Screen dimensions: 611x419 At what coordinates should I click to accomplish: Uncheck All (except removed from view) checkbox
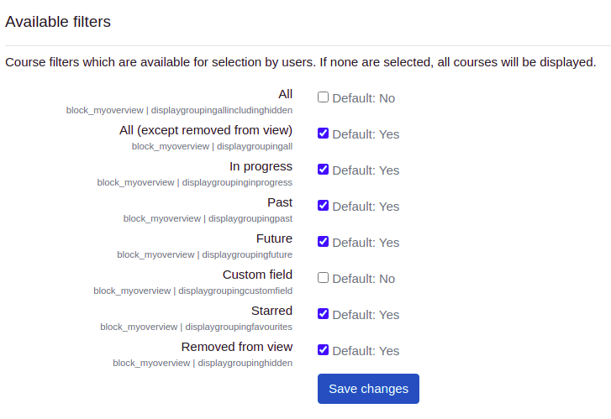[x=323, y=134]
